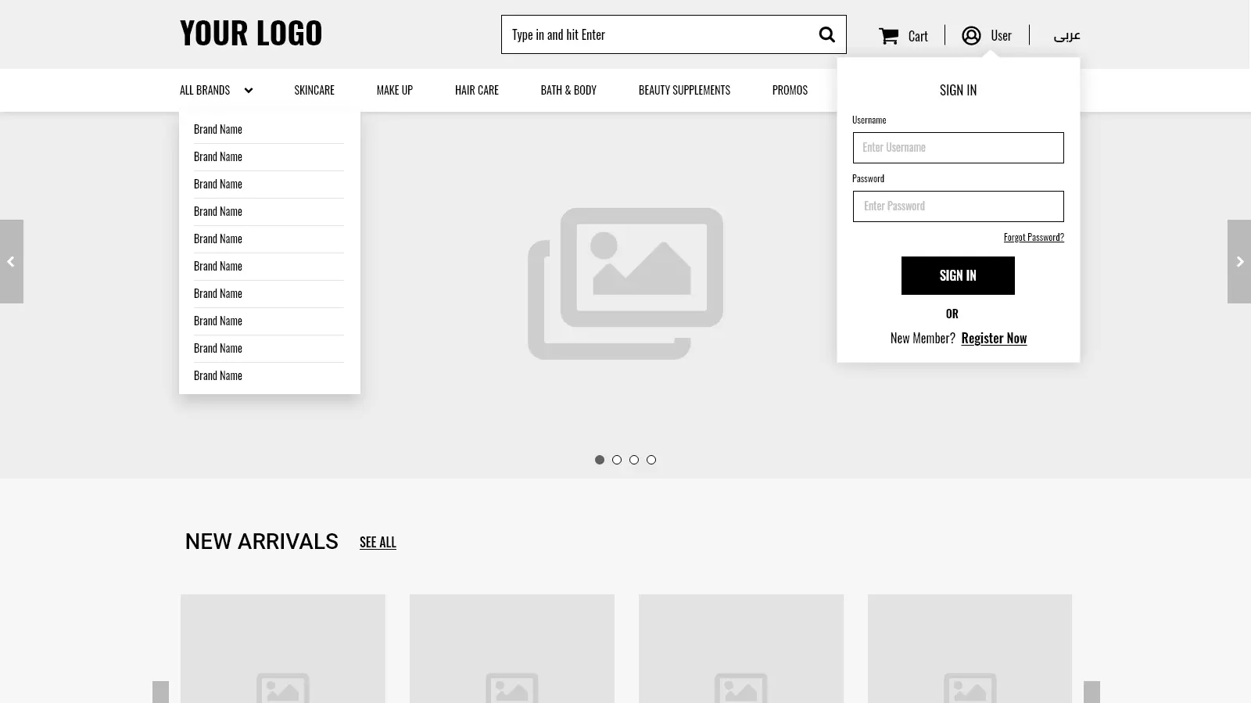The image size is (1251, 703).
Task: Open the Beauty Supplements menu
Action: coord(684,90)
